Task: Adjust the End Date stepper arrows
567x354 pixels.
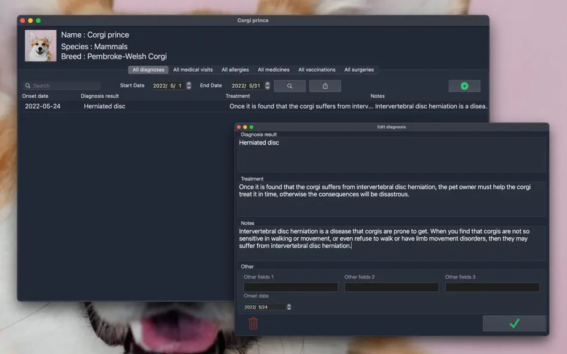Action: point(268,85)
